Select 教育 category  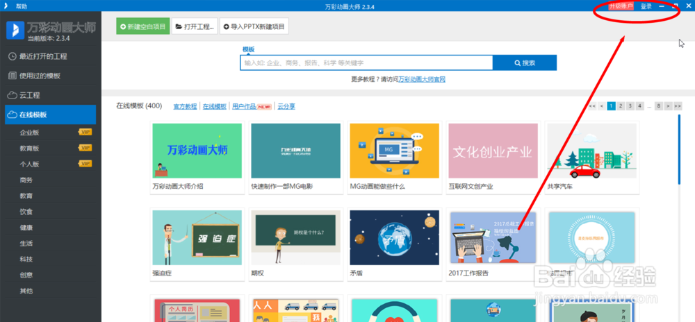click(26, 196)
